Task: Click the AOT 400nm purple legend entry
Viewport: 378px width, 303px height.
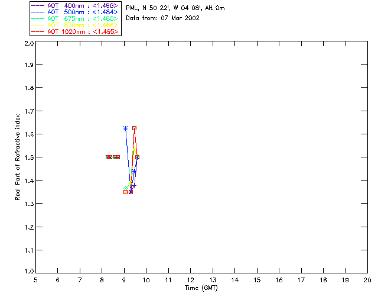Action: point(74,5)
